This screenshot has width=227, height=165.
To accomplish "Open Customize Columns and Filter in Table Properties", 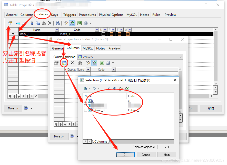I will pos(66,23).
